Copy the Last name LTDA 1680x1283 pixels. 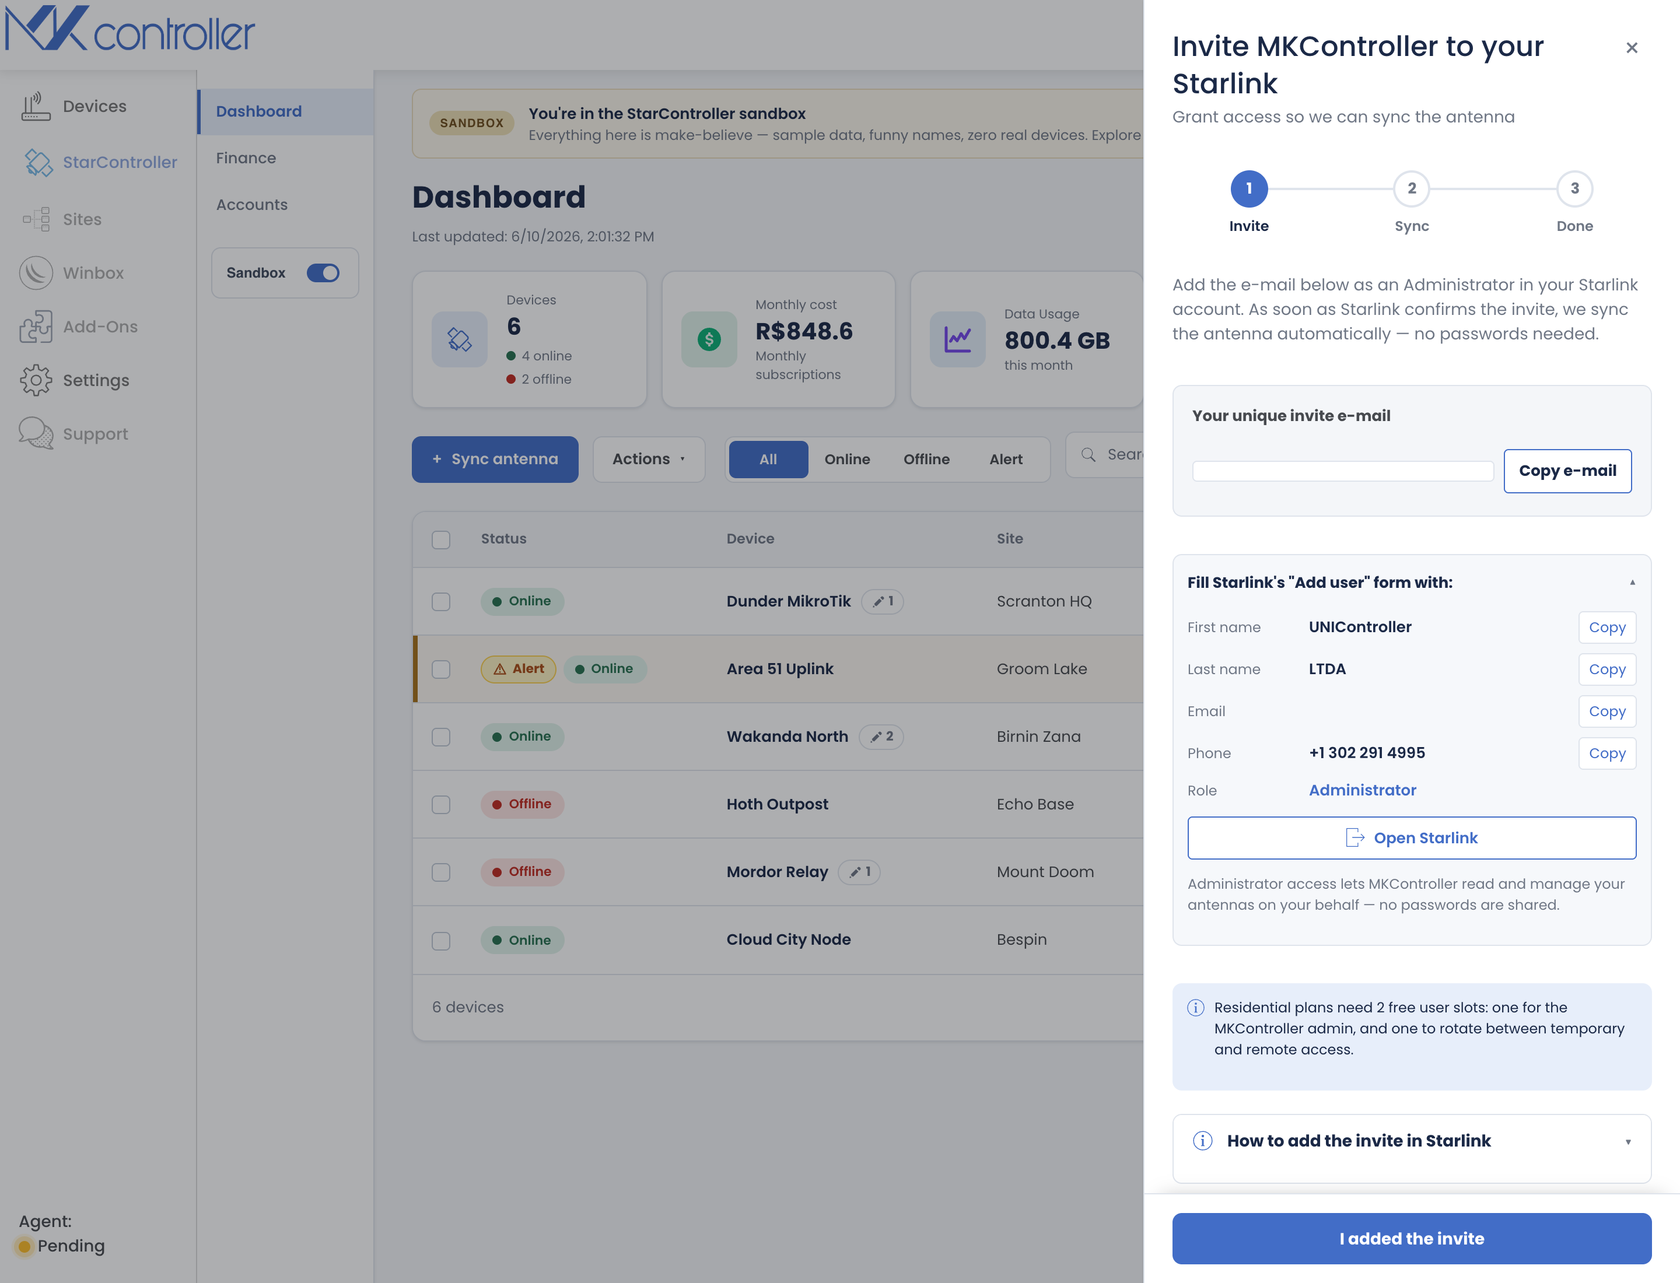point(1606,669)
